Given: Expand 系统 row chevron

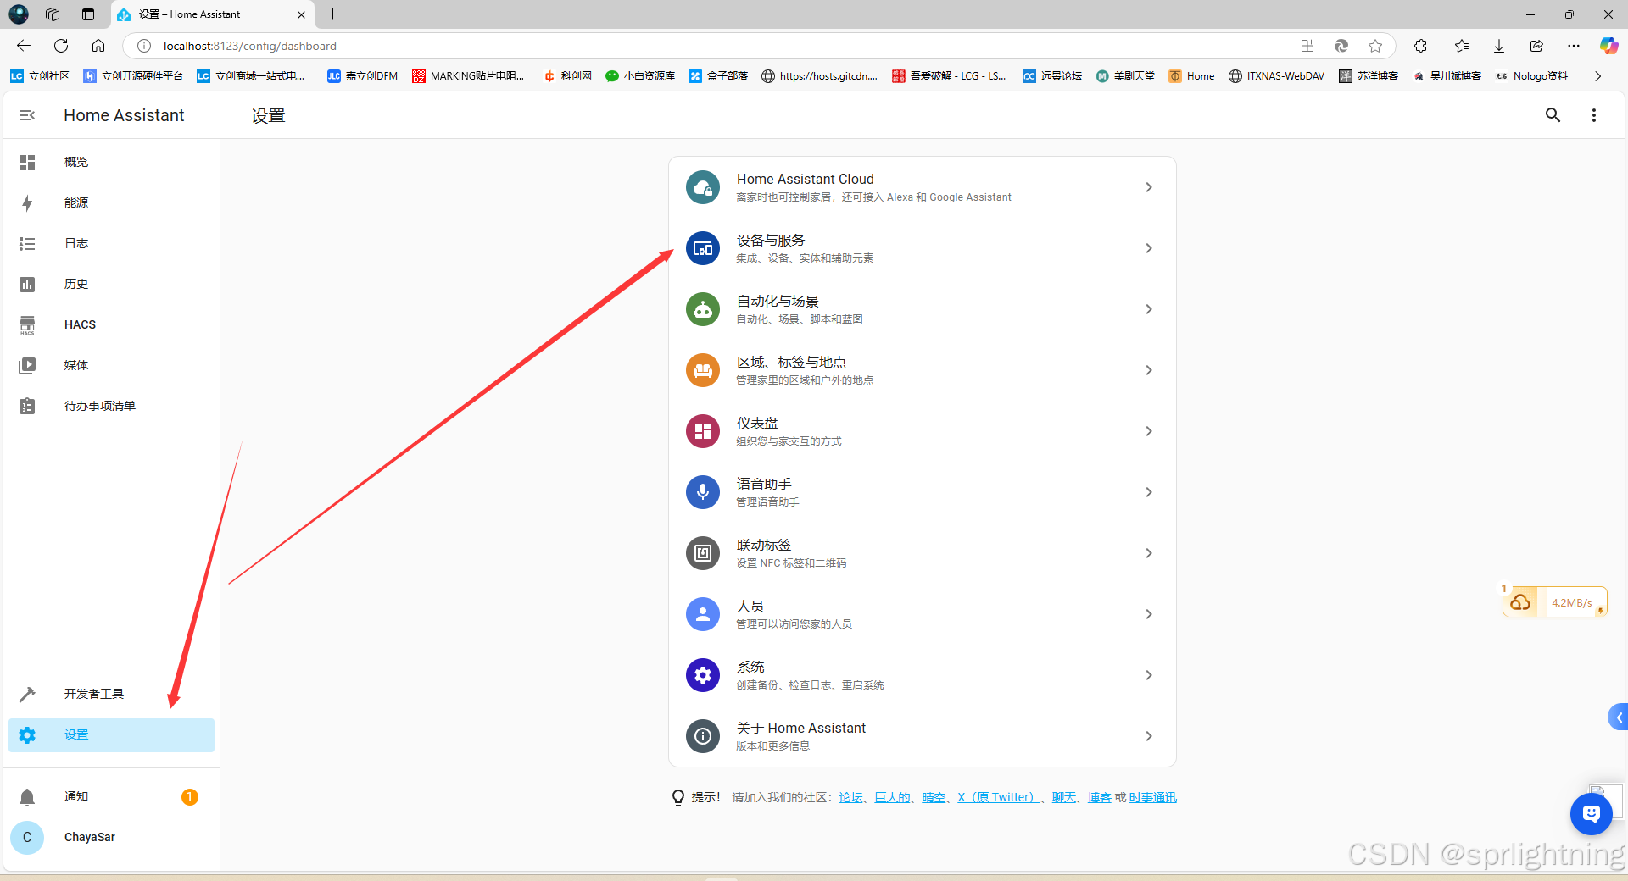Looking at the screenshot, I should 1149,675.
